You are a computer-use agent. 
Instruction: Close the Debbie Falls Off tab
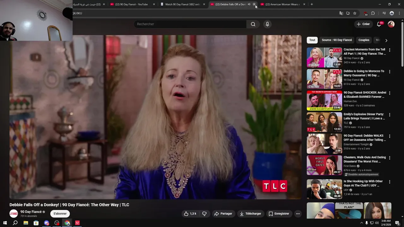(254, 4)
